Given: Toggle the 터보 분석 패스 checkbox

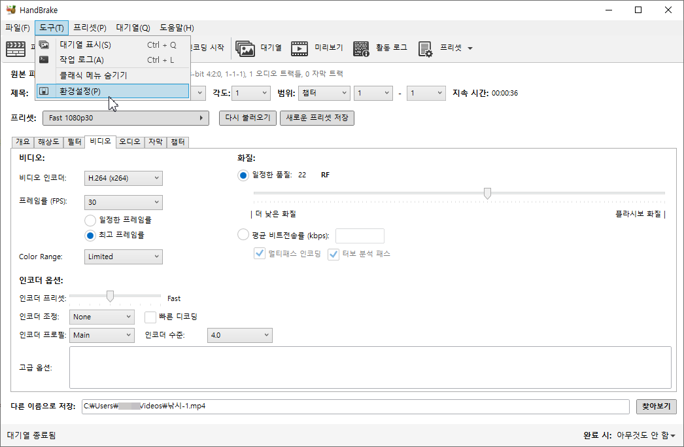Looking at the screenshot, I should coord(333,254).
